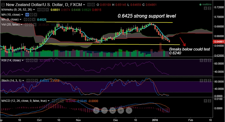This screenshot has height=122, width=225.
Task: Expand the RSI (14, close) dropdown arrow
Action: point(23,60)
